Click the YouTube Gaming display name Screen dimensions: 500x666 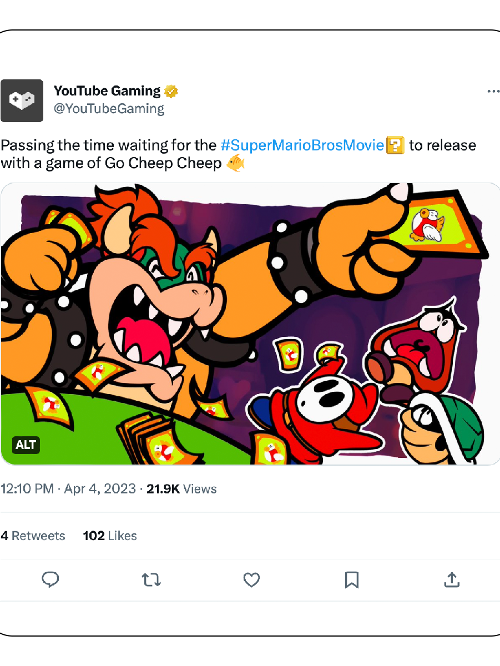(x=107, y=90)
